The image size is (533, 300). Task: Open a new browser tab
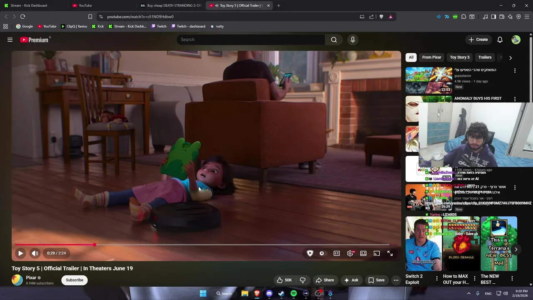[279, 5]
